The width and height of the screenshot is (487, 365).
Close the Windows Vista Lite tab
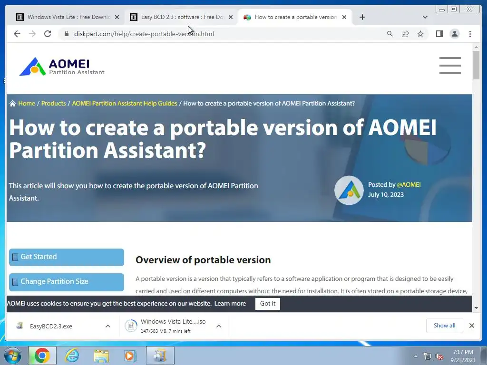click(x=117, y=17)
